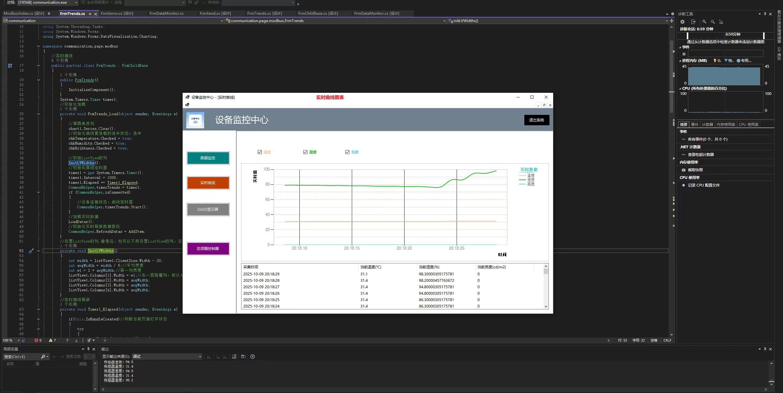This screenshot has width=783, height=393.
Task: Uncheck the 温度 temperature checkbox
Action: (x=260, y=152)
